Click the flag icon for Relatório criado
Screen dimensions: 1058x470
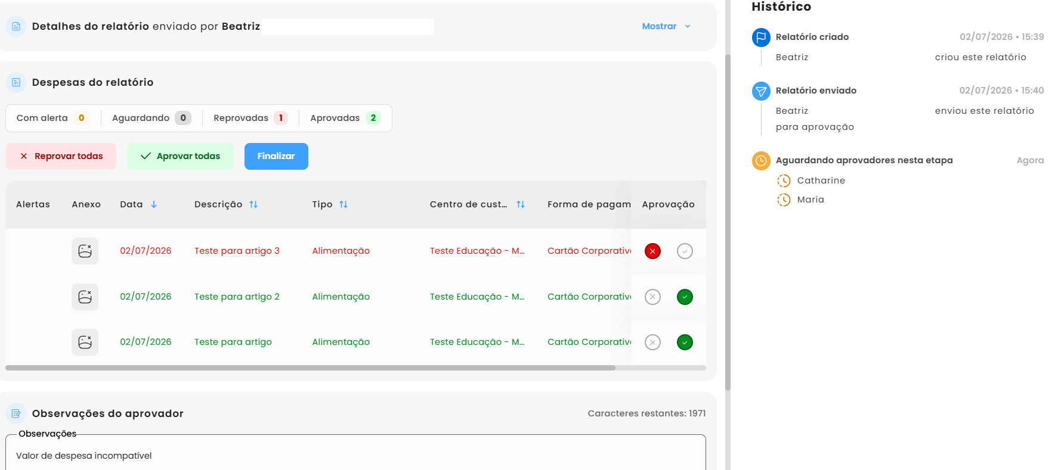click(x=761, y=38)
